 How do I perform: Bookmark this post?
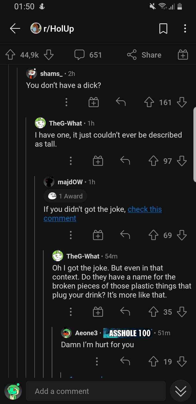pos(163,28)
